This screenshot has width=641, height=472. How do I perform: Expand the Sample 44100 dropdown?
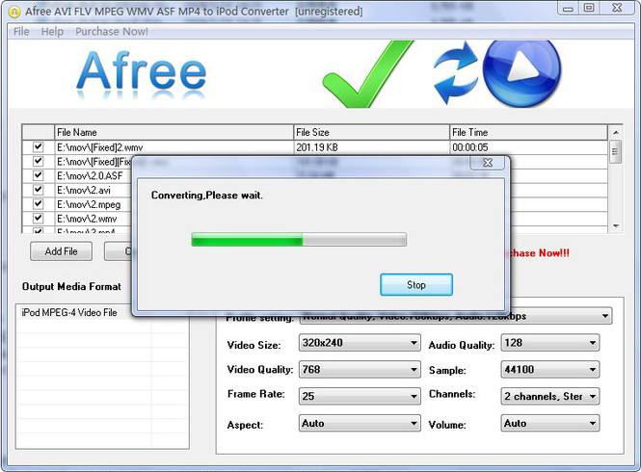(x=549, y=370)
